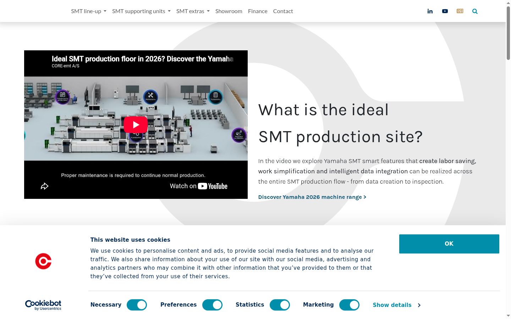This screenshot has height=319, width=511.
Task: Open the LinkedIn icon link
Action: click(x=430, y=11)
